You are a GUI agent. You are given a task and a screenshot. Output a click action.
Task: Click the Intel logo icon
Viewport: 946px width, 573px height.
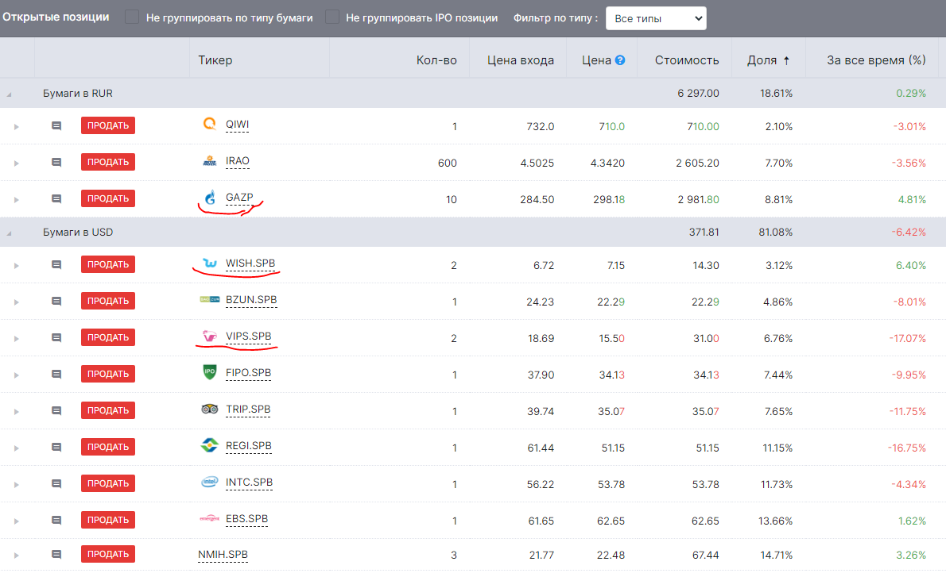[x=209, y=482]
